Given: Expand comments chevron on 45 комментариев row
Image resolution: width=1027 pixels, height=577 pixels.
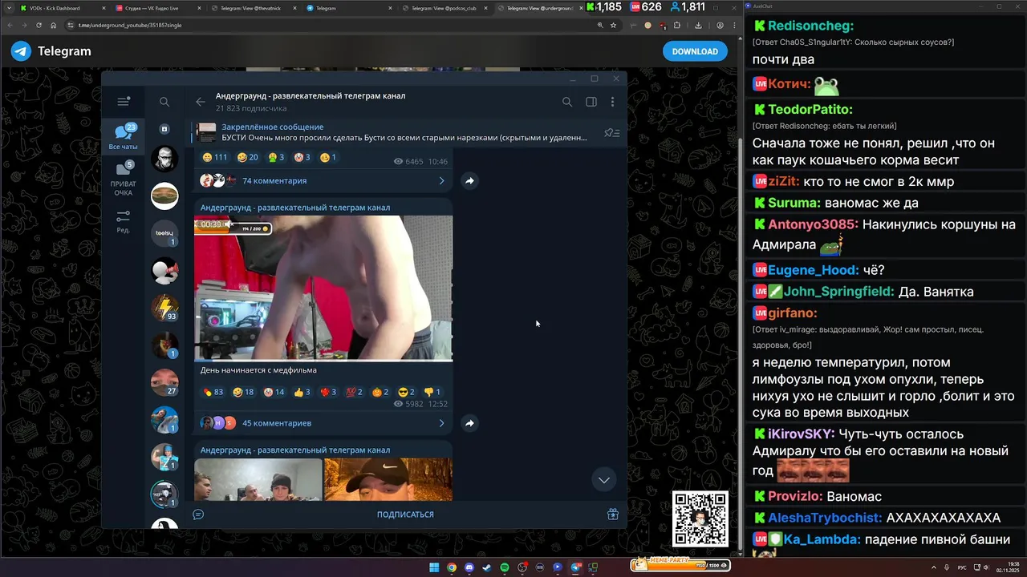Looking at the screenshot, I should pyautogui.click(x=441, y=423).
